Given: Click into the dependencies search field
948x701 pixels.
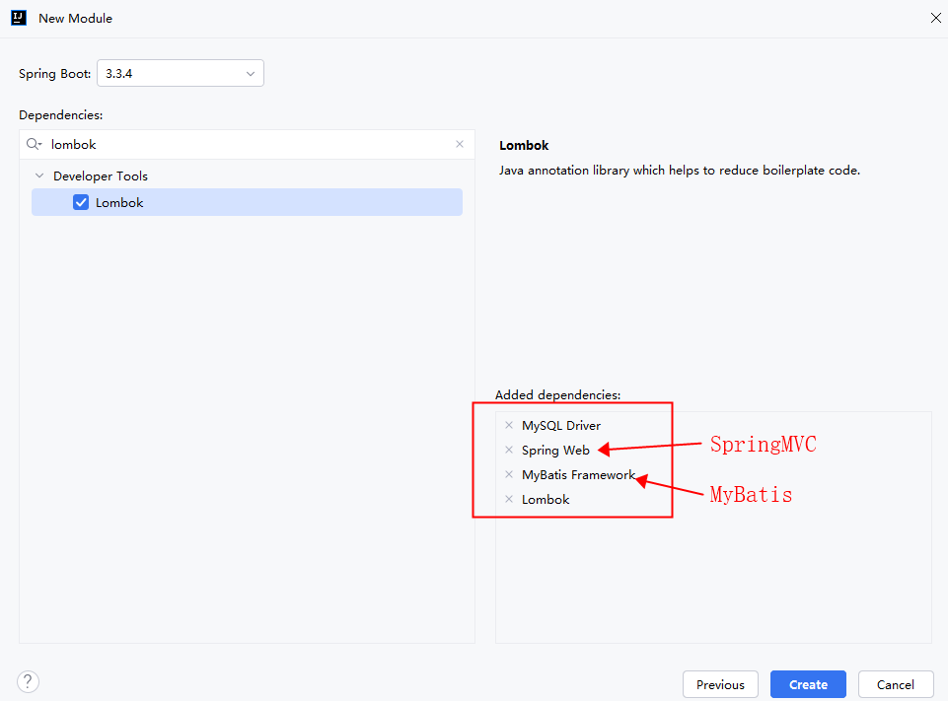Looking at the screenshot, I should click(x=247, y=144).
